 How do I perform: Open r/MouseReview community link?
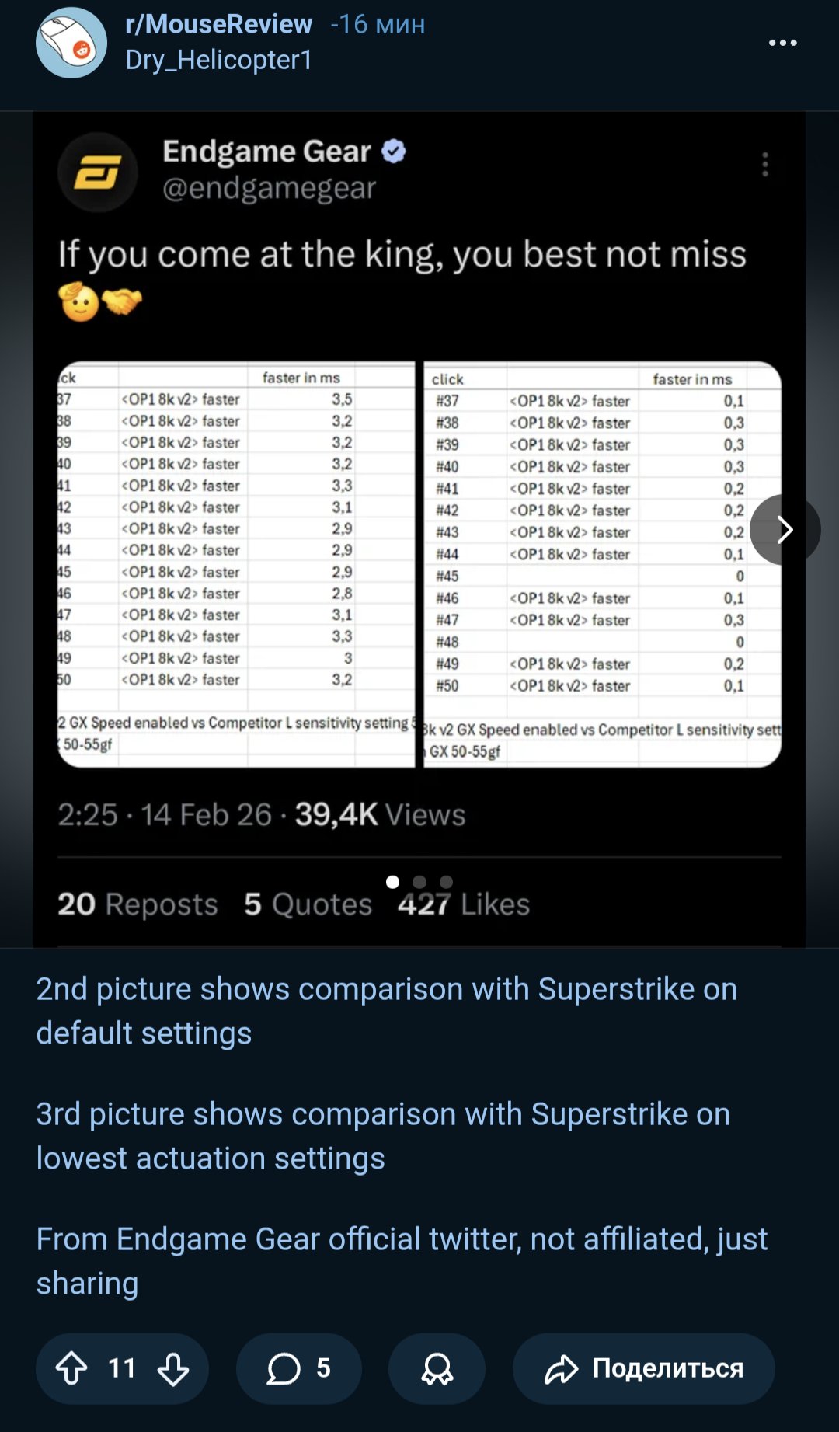tap(218, 24)
